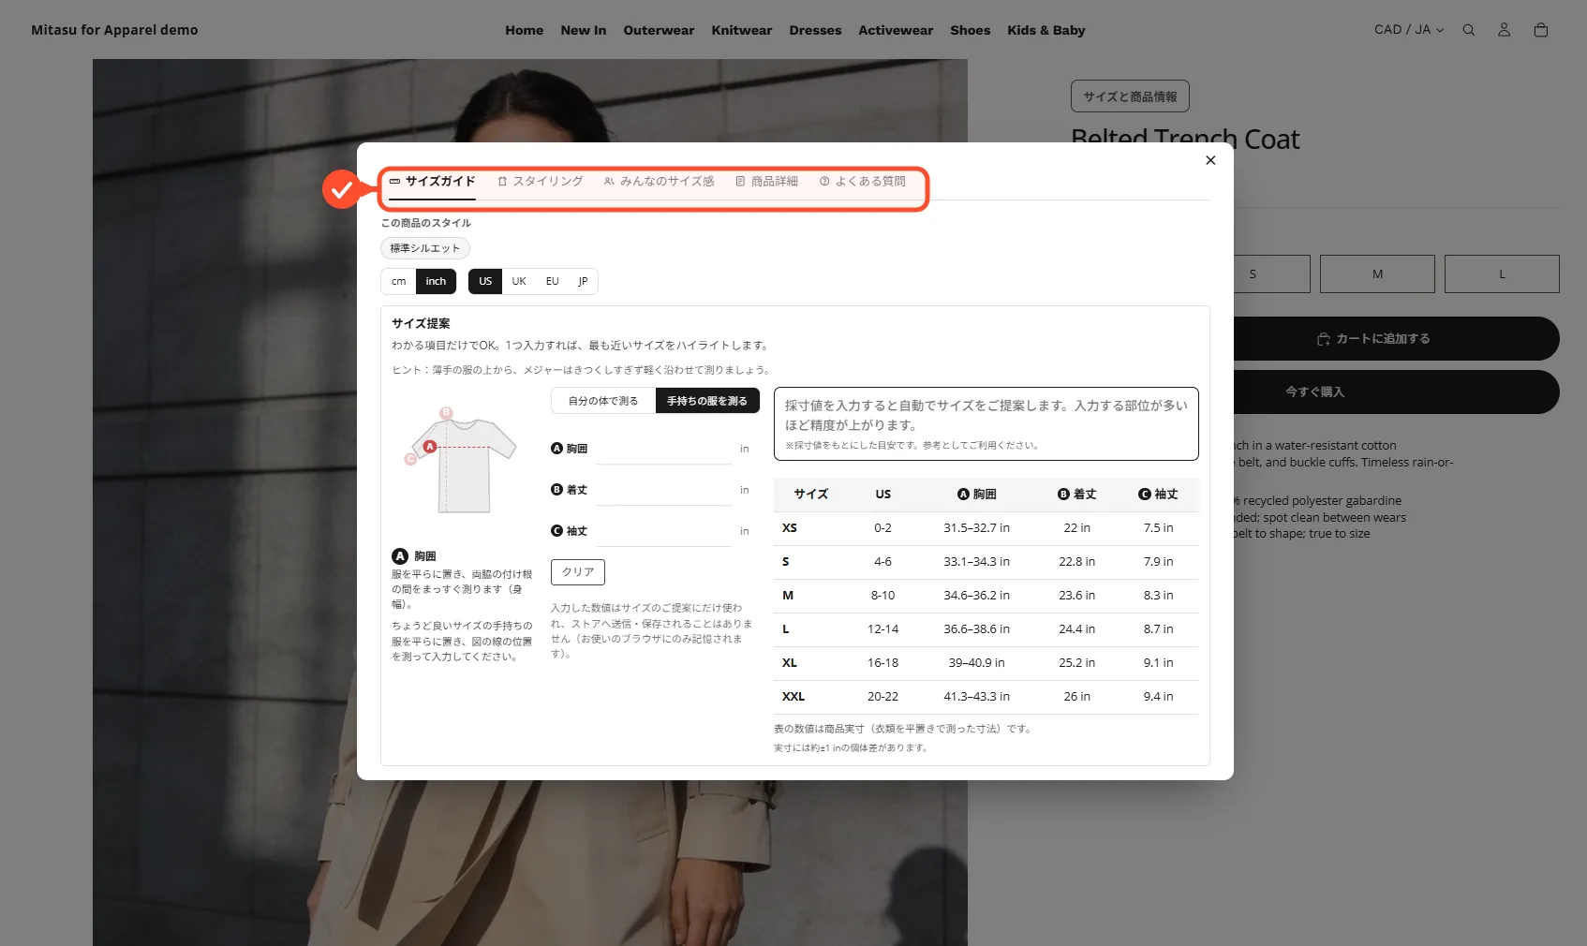Click the M row size label
Image resolution: width=1587 pixels, height=946 pixels.
(x=788, y=596)
